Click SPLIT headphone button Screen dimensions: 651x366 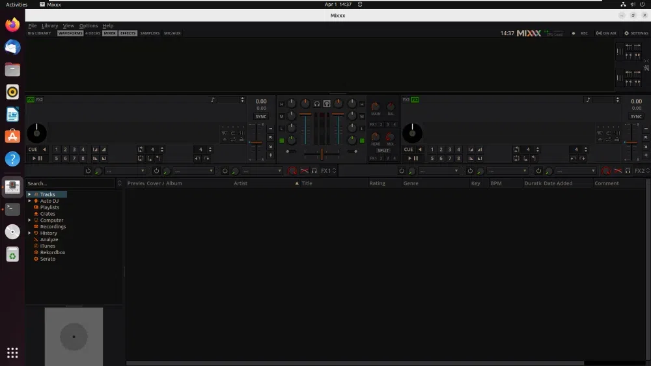click(x=383, y=150)
